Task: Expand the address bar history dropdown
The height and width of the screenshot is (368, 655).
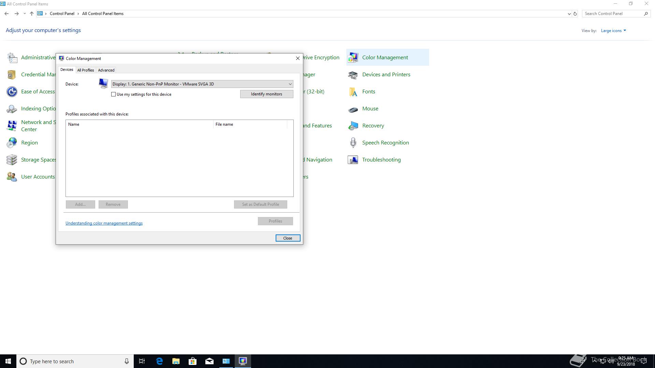Action: coord(569,14)
